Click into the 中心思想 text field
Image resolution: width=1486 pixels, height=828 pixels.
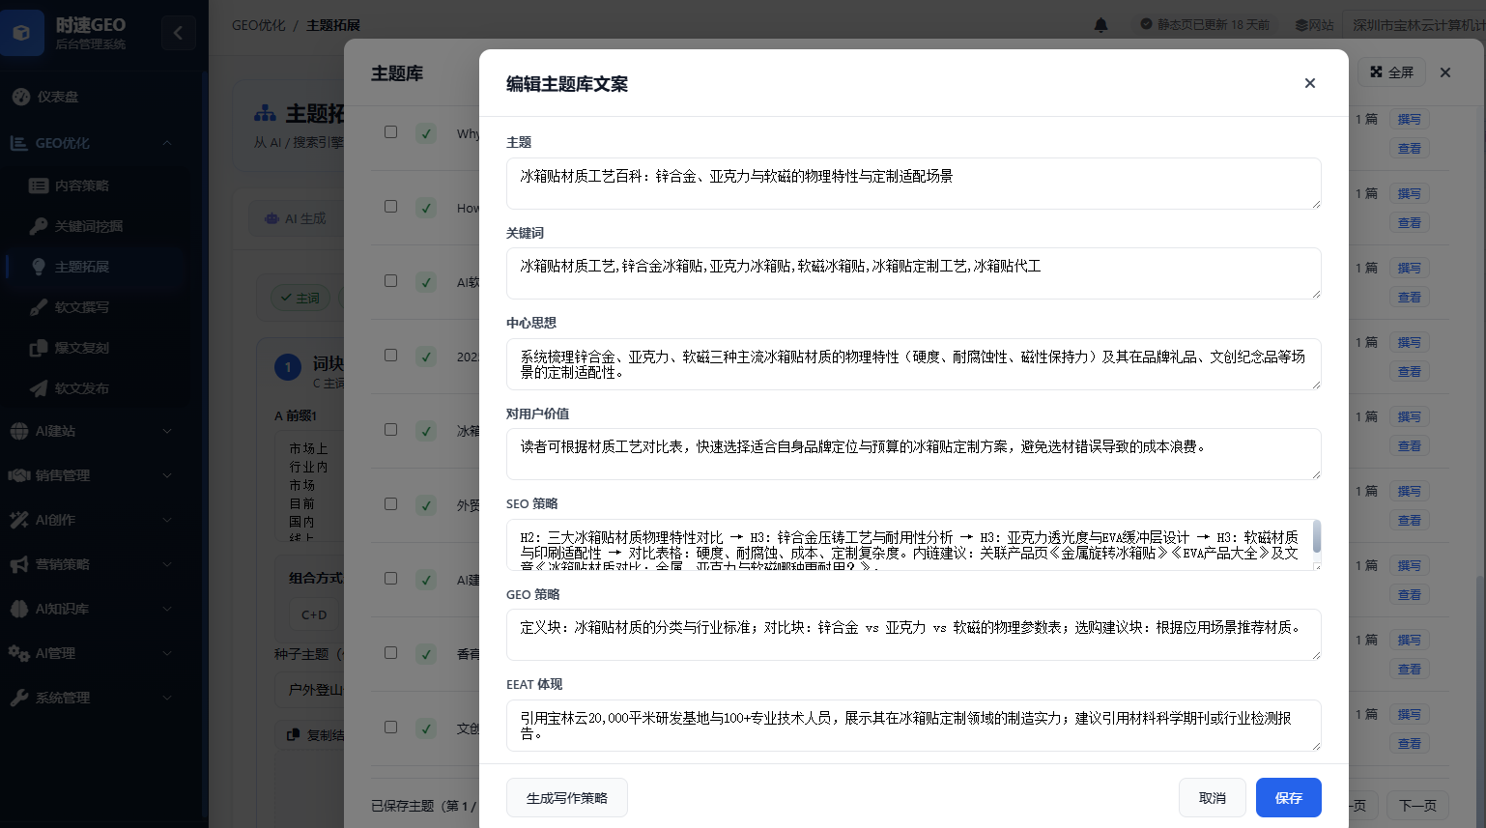(x=913, y=364)
